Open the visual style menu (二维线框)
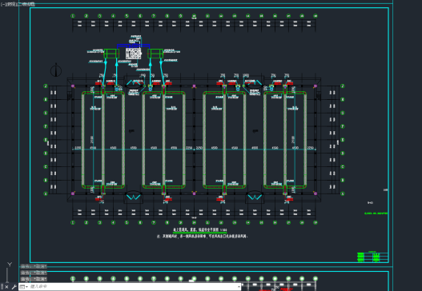Screen dimensions: 422x291 26,4
